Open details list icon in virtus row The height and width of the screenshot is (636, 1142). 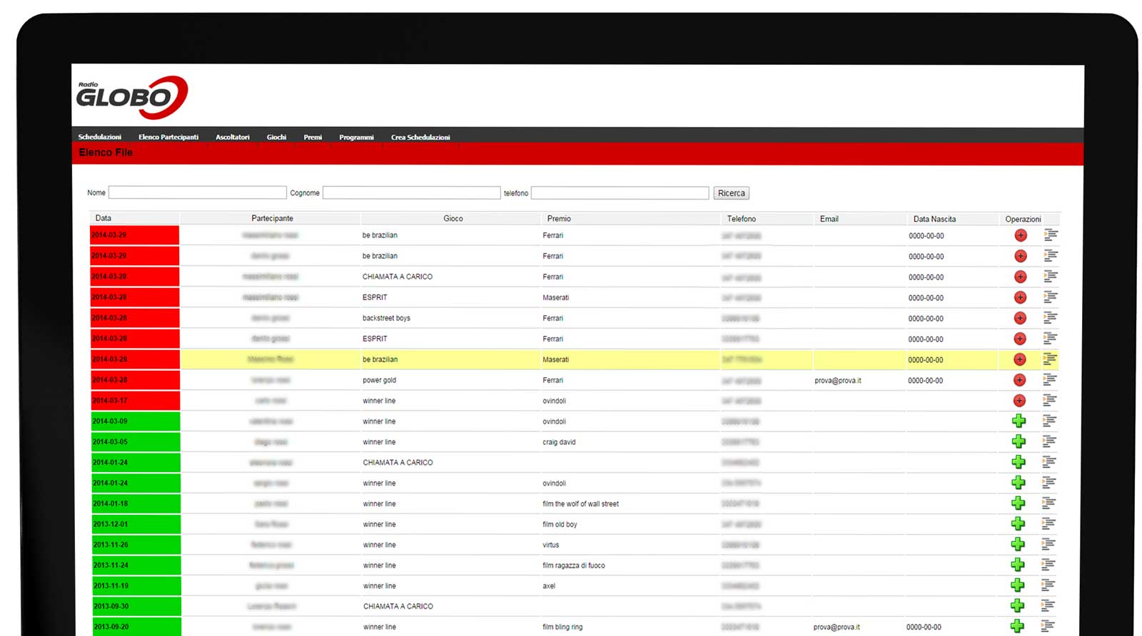coord(1048,544)
